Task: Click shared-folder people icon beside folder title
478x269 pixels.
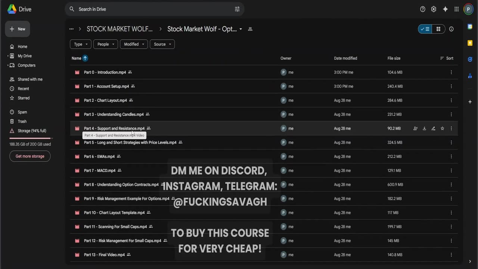Action: pyautogui.click(x=250, y=29)
